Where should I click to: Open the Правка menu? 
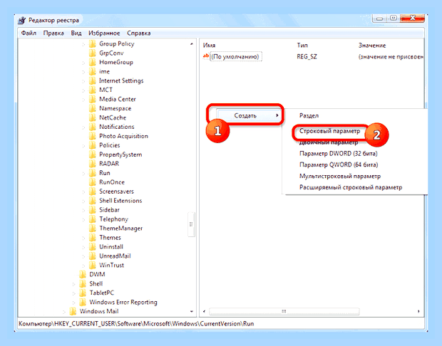click(x=53, y=33)
